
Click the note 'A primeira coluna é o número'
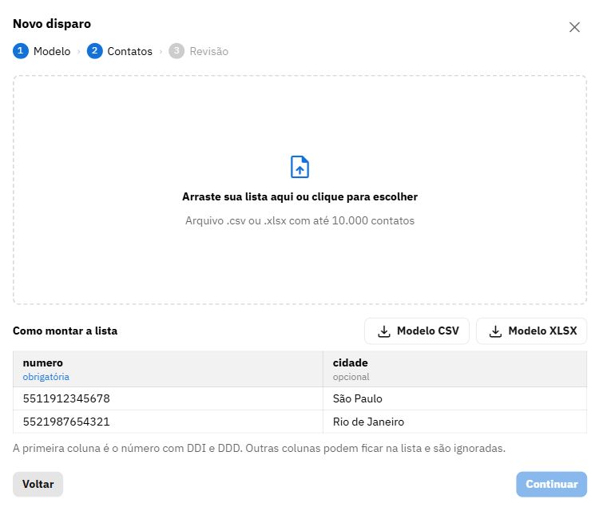(x=259, y=448)
